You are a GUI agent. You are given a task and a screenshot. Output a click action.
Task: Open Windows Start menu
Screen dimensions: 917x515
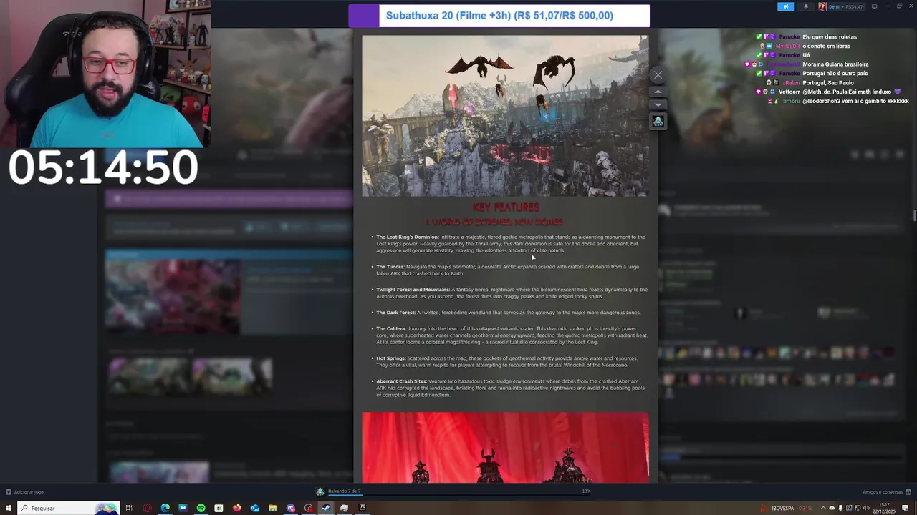(x=9, y=508)
